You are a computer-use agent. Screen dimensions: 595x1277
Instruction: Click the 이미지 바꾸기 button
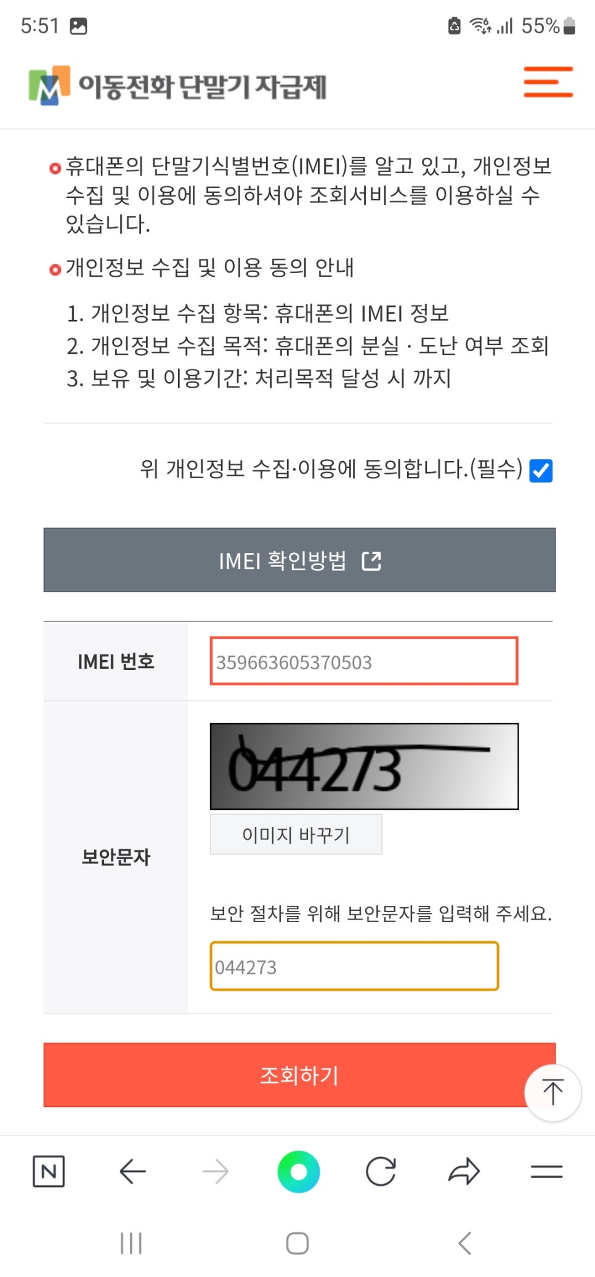[x=296, y=834]
